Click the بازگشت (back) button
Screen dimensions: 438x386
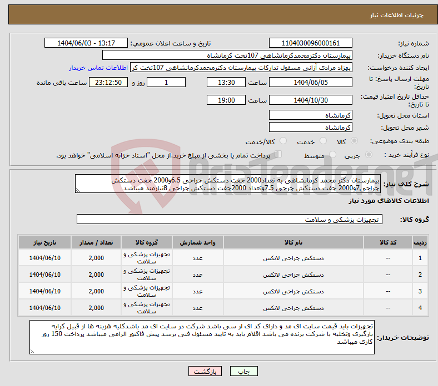[x=205, y=372]
